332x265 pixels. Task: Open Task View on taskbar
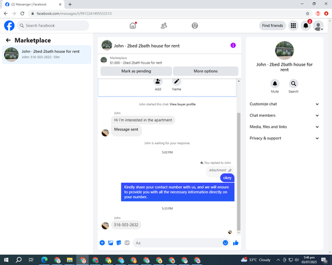31,260
